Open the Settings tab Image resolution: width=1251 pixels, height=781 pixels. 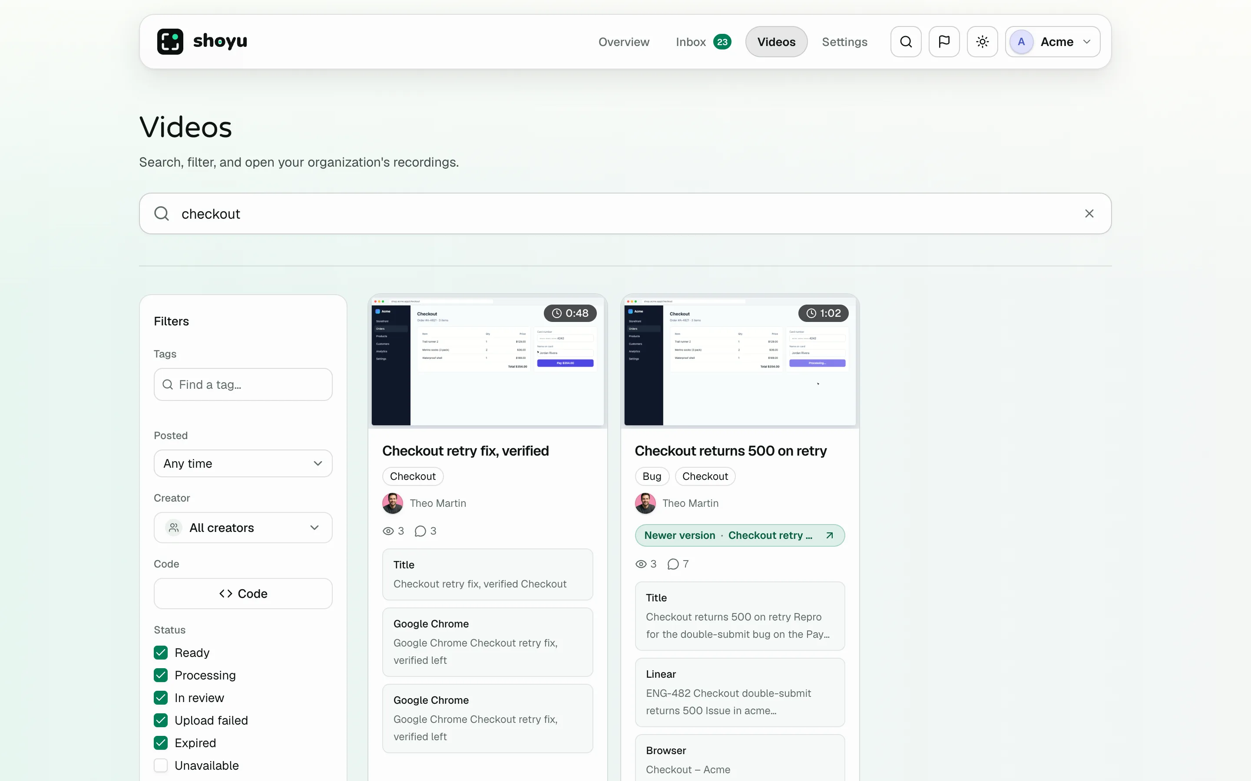click(844, 42)
